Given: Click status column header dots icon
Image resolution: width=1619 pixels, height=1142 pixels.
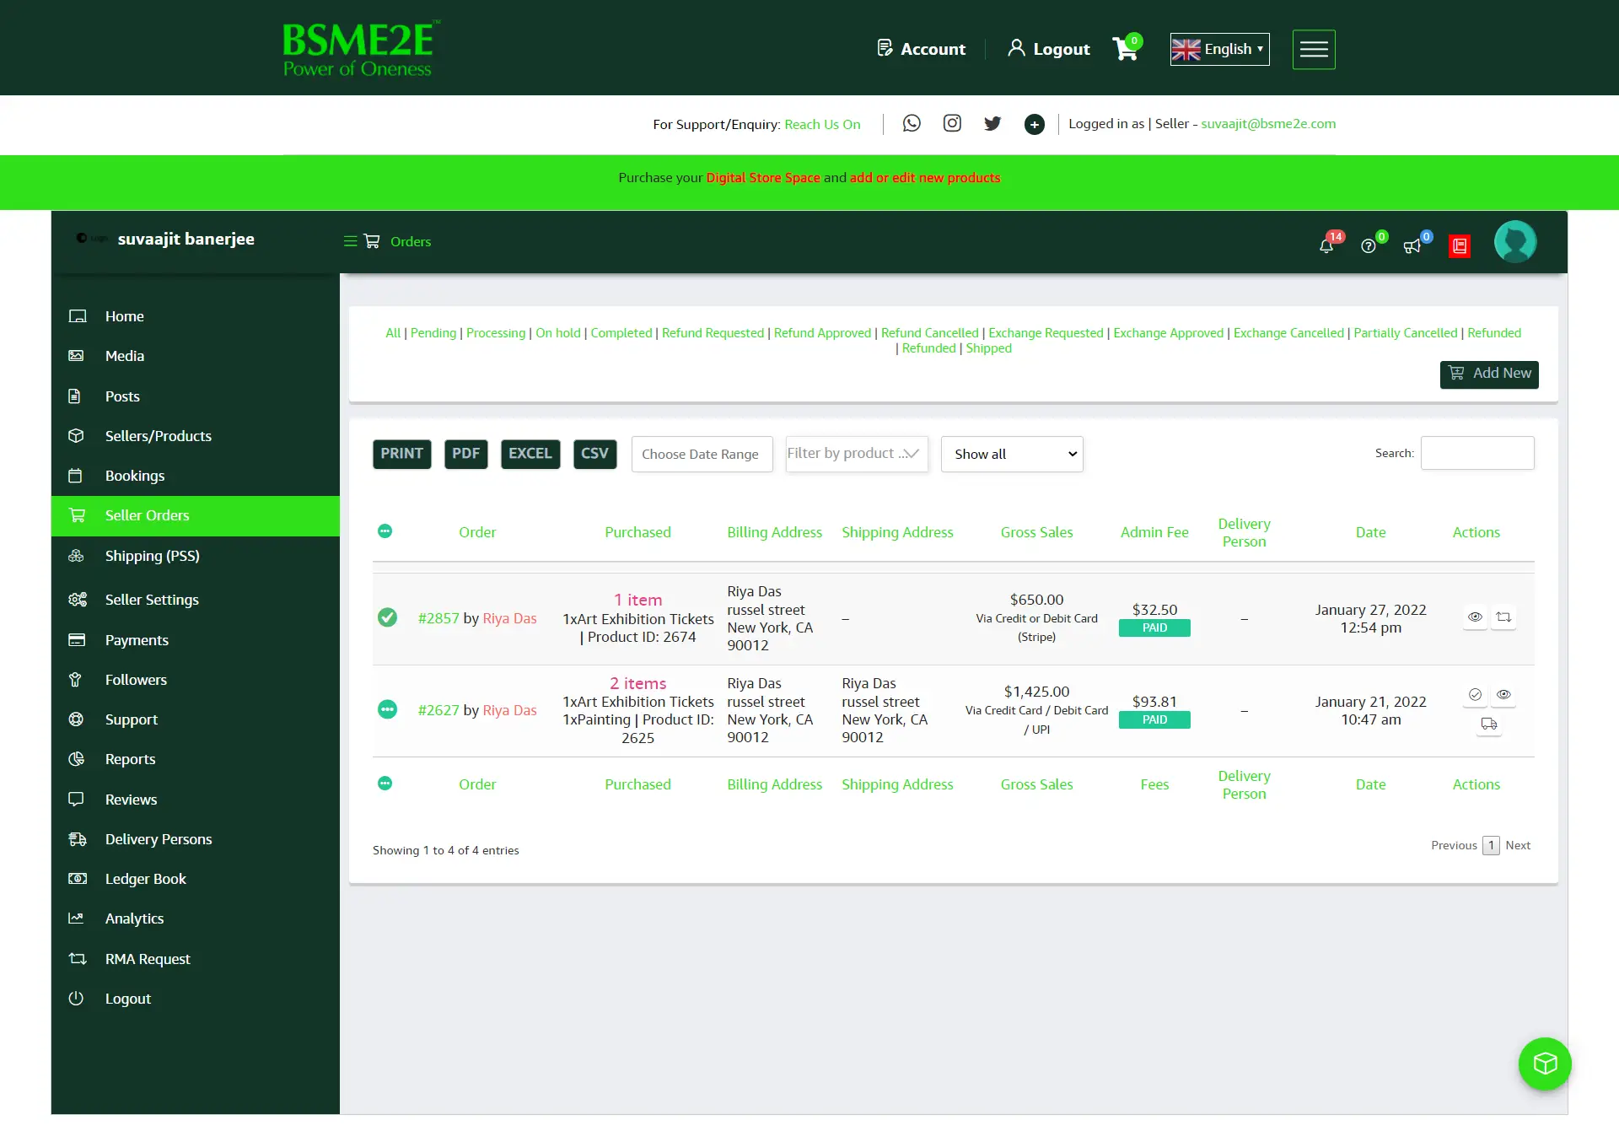Looking at the screenshot, I should 385,531.
